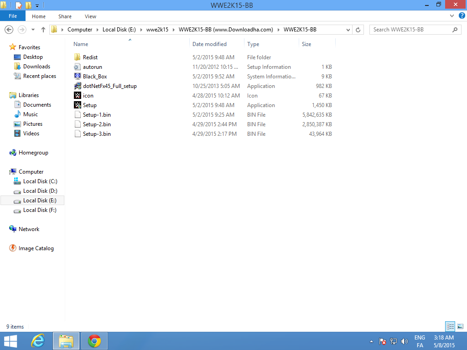Viewport: 467px width, 350px height.
Task: Click the Search WWE2K15-BB field
Action: pyautogui.click(x=412, y=30)
